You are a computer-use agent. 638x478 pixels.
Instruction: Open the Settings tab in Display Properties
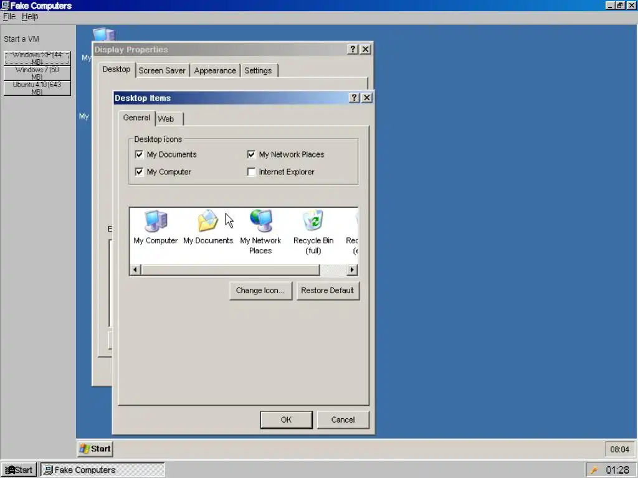click(259, 70)
